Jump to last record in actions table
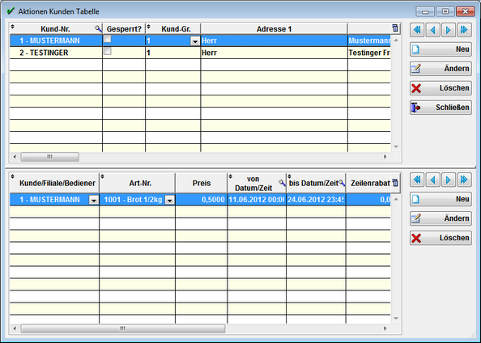 click(x=464, y=180)
